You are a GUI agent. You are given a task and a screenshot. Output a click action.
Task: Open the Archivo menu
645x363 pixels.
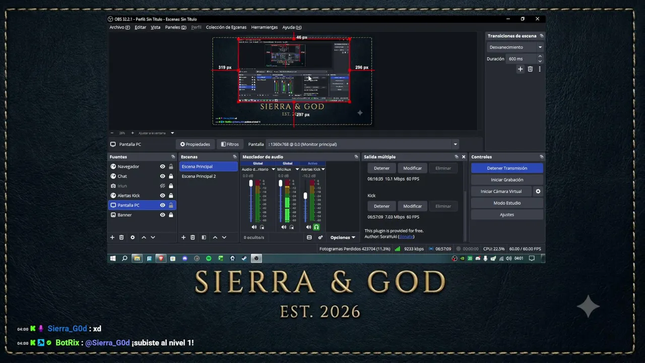coord(119,27)
